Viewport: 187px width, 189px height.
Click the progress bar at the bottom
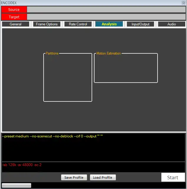pos(16,185)
